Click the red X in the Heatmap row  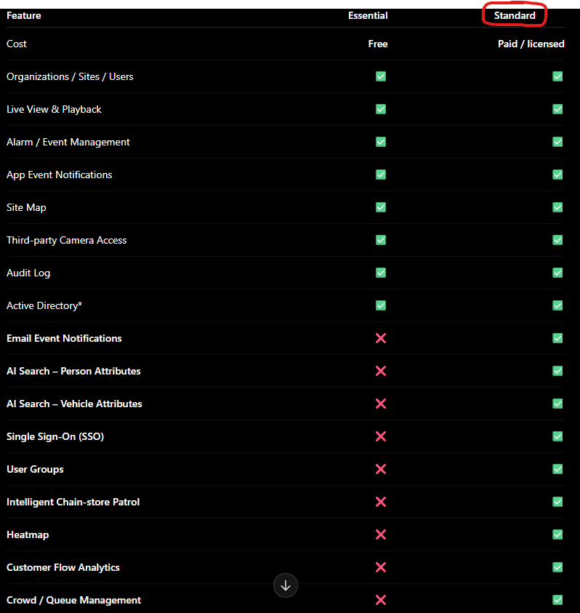coord(381,534)
